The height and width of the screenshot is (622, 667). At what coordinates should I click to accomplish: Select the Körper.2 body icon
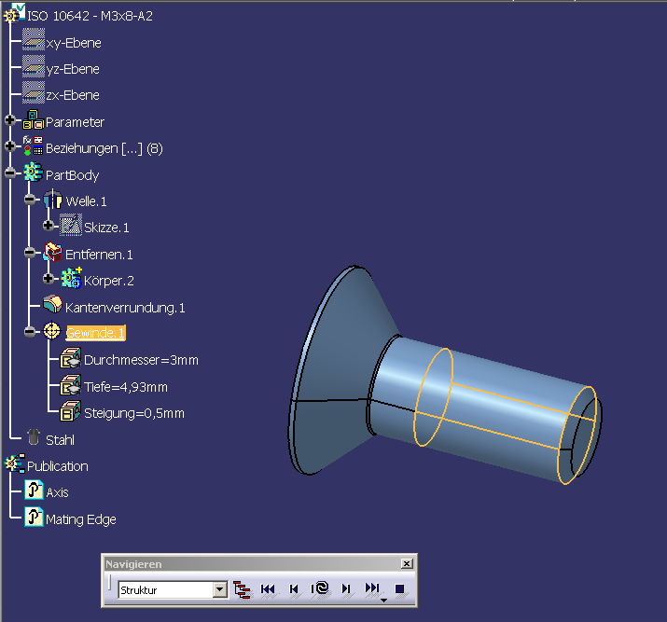71,278
